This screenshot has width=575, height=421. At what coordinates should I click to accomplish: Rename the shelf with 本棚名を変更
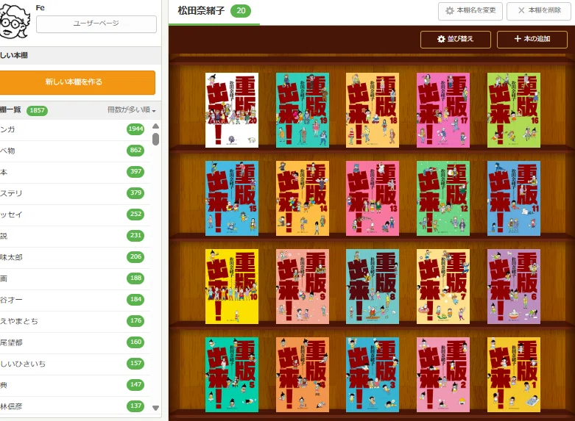[470, 11]
